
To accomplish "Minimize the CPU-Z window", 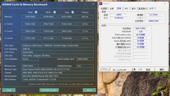I will (148, 4).
